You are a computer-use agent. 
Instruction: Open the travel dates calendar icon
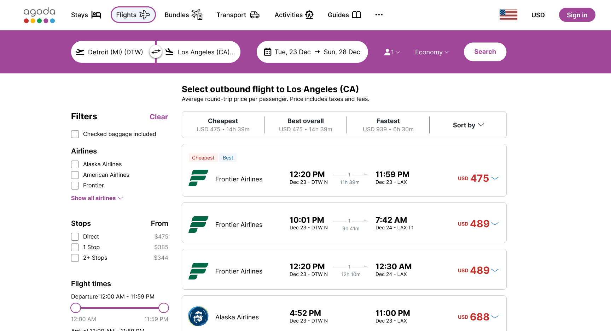(x=268, y=52)
